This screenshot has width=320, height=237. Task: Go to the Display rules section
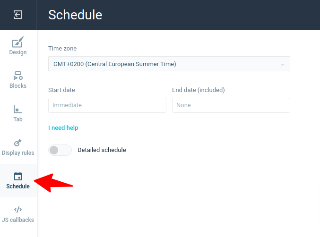[18, 153]
